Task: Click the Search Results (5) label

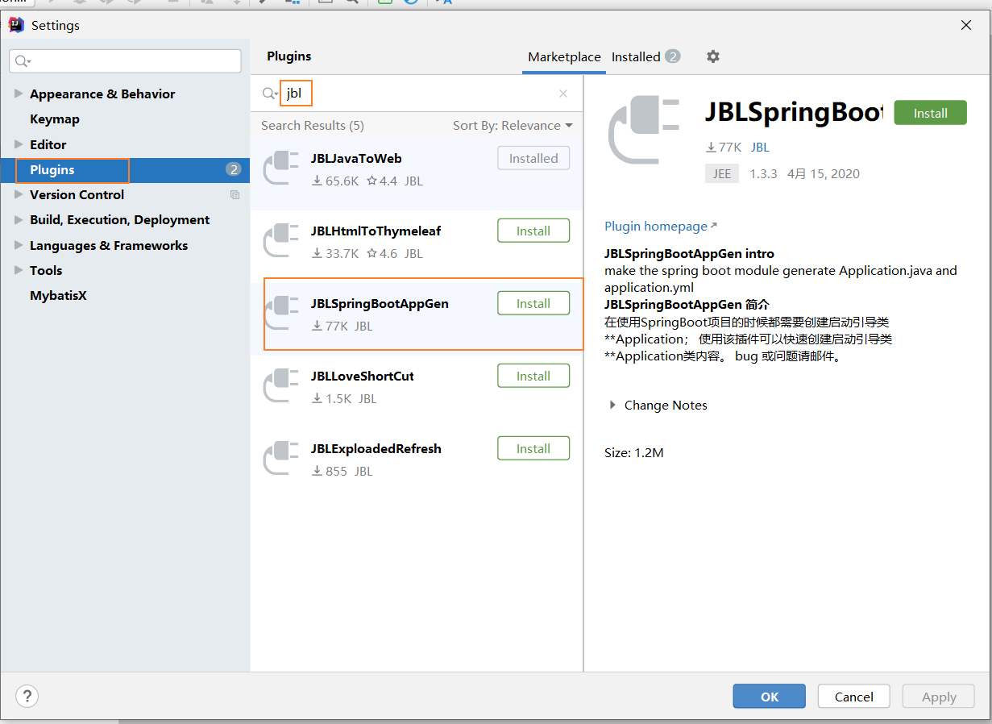Action: 313,125
